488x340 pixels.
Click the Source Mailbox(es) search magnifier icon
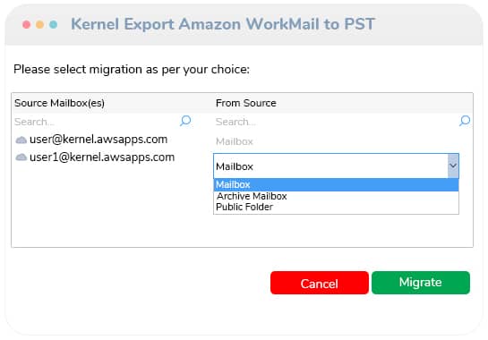[185, 121]
